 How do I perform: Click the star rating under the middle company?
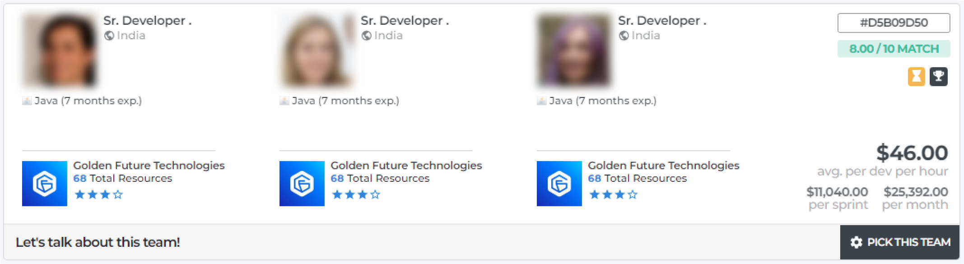[356, 195]
